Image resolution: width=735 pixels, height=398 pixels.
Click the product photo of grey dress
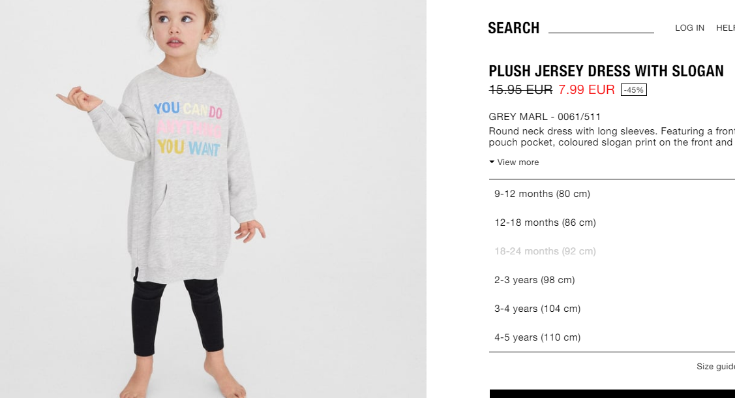coord(213,199)
